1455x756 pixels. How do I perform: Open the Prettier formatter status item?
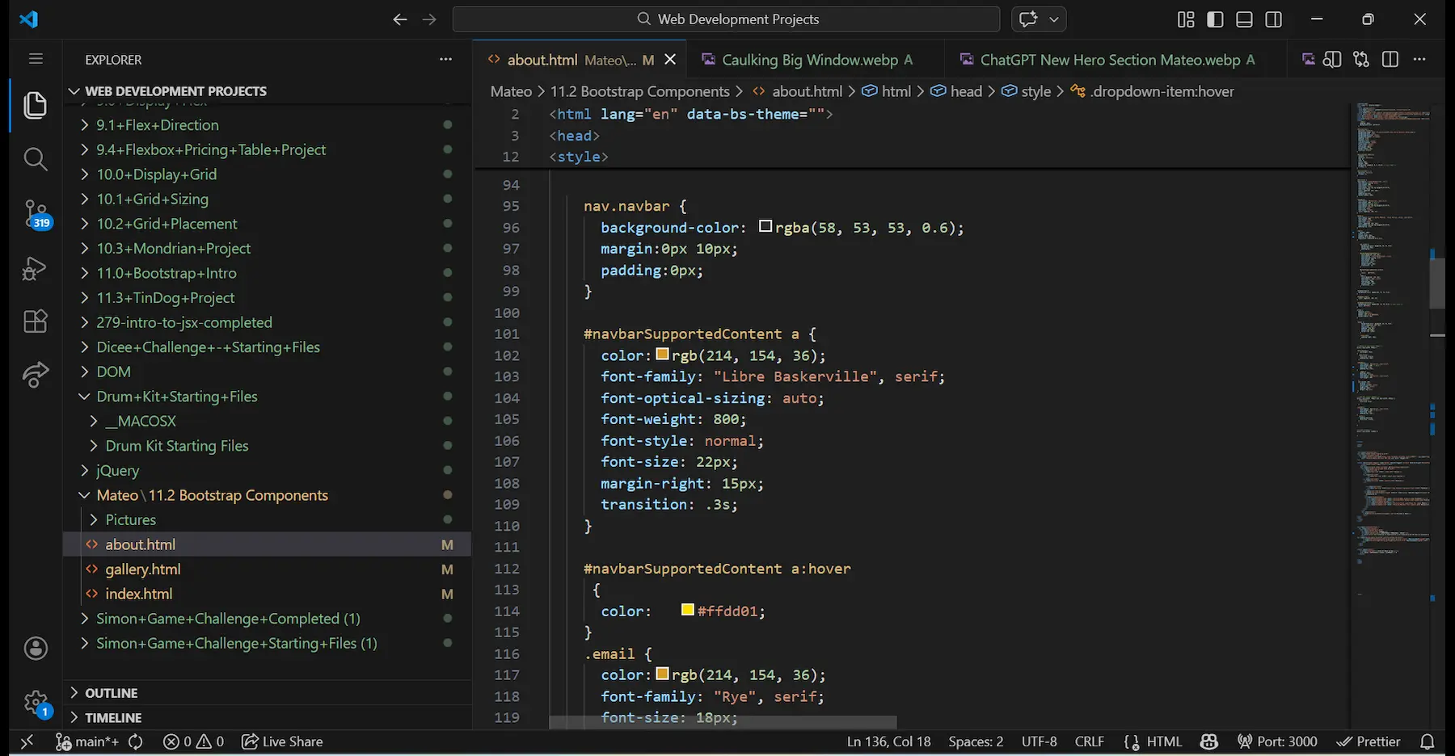point(1369,741)
